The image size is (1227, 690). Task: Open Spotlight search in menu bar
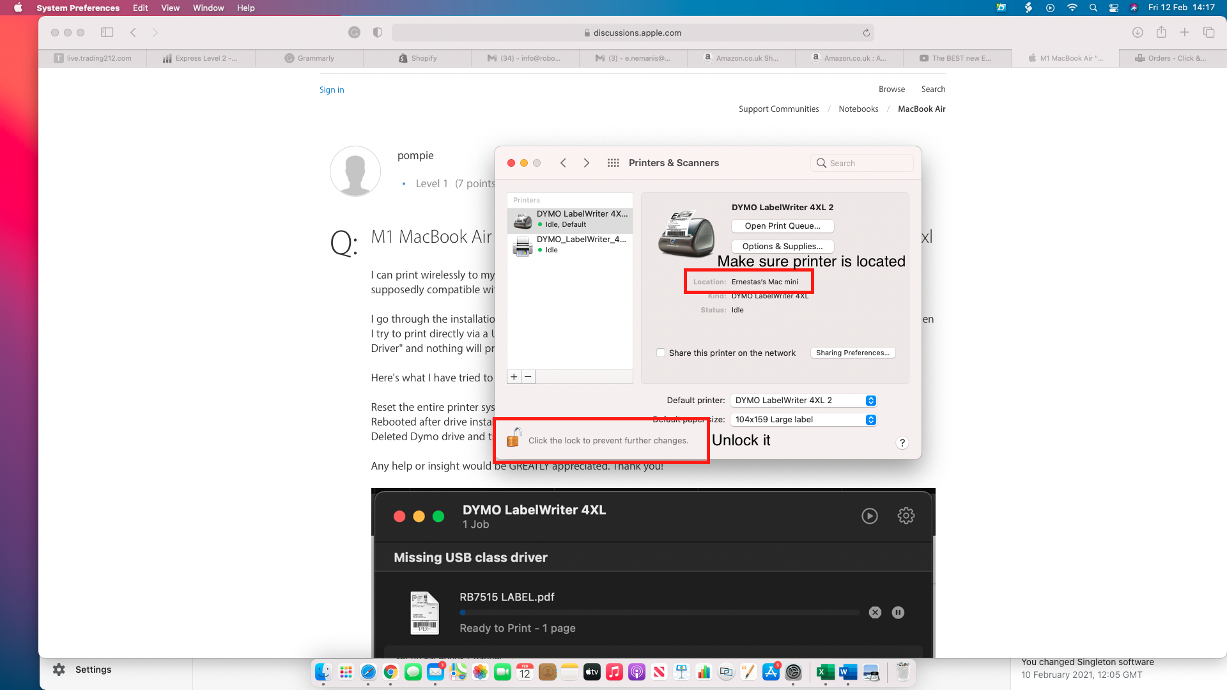point(1093,8)
